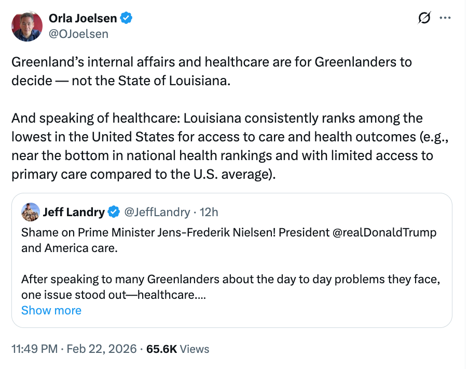Open the three-dot More options menu
This screenshot has width=468, height=369.
(x=445, y=18)
